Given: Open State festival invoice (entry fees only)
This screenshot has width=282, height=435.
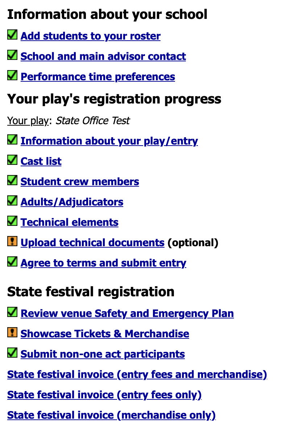Looking at the screenshot, I should pyautogui.click(x=104, y=395).
